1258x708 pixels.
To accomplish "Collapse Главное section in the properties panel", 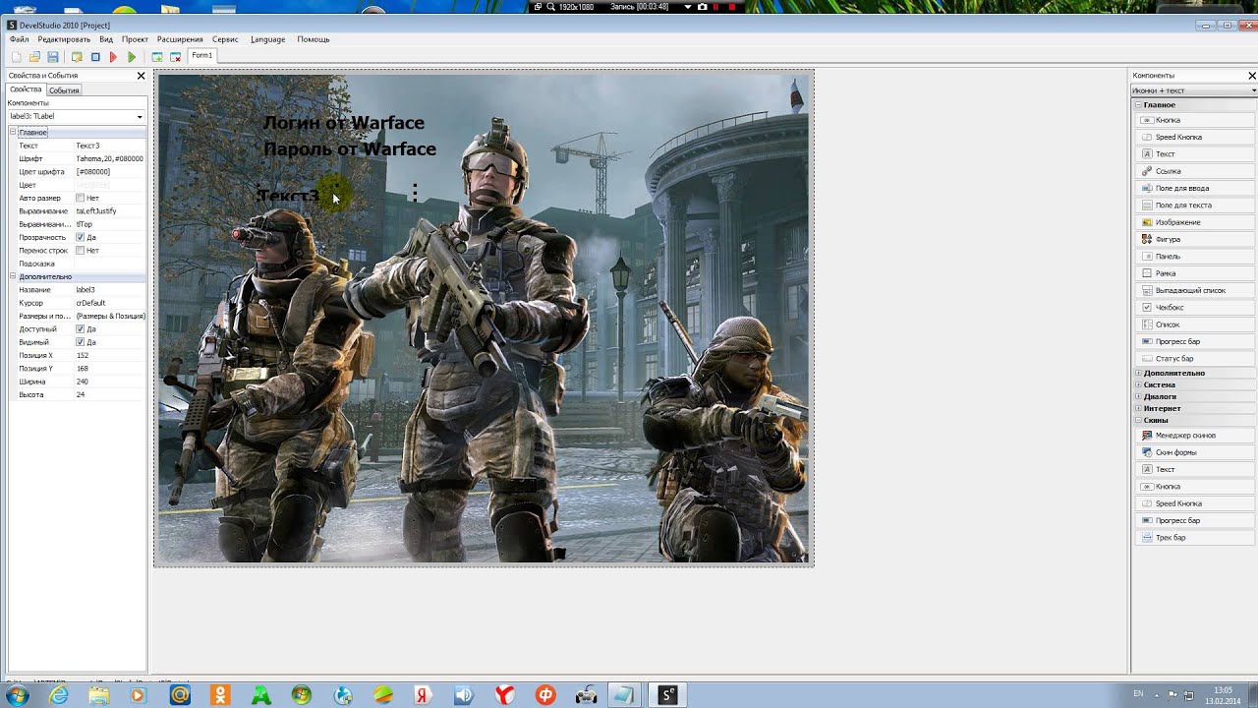I will click(x=14, y=132).
